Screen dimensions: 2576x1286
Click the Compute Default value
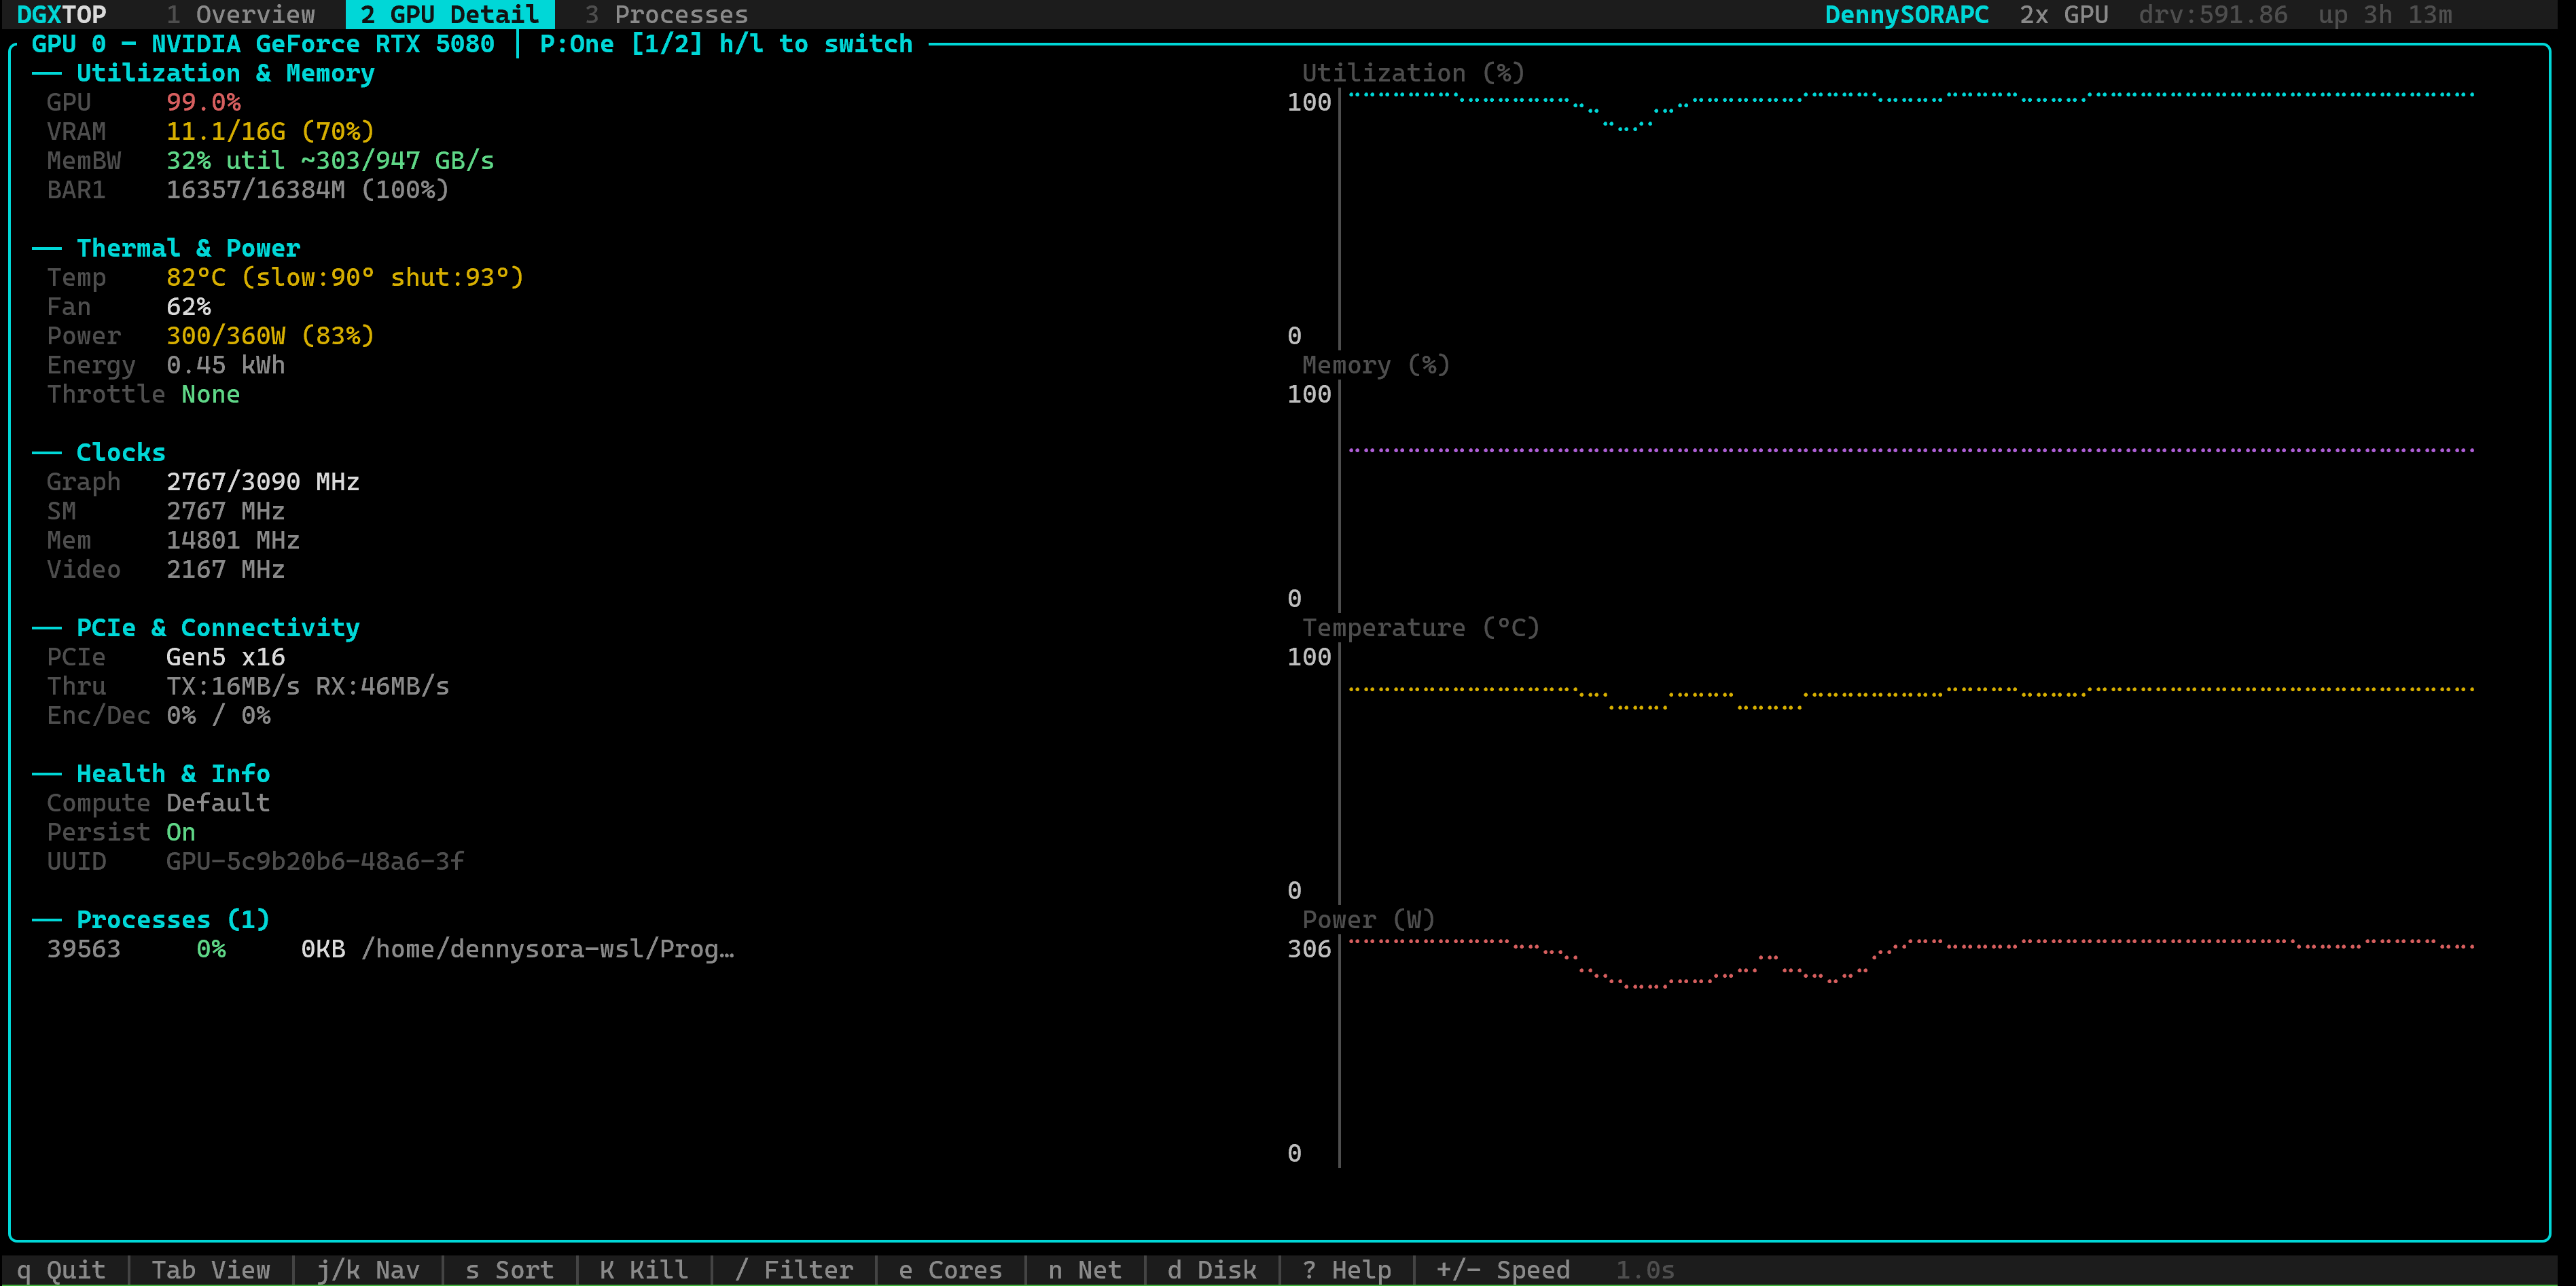218,803
